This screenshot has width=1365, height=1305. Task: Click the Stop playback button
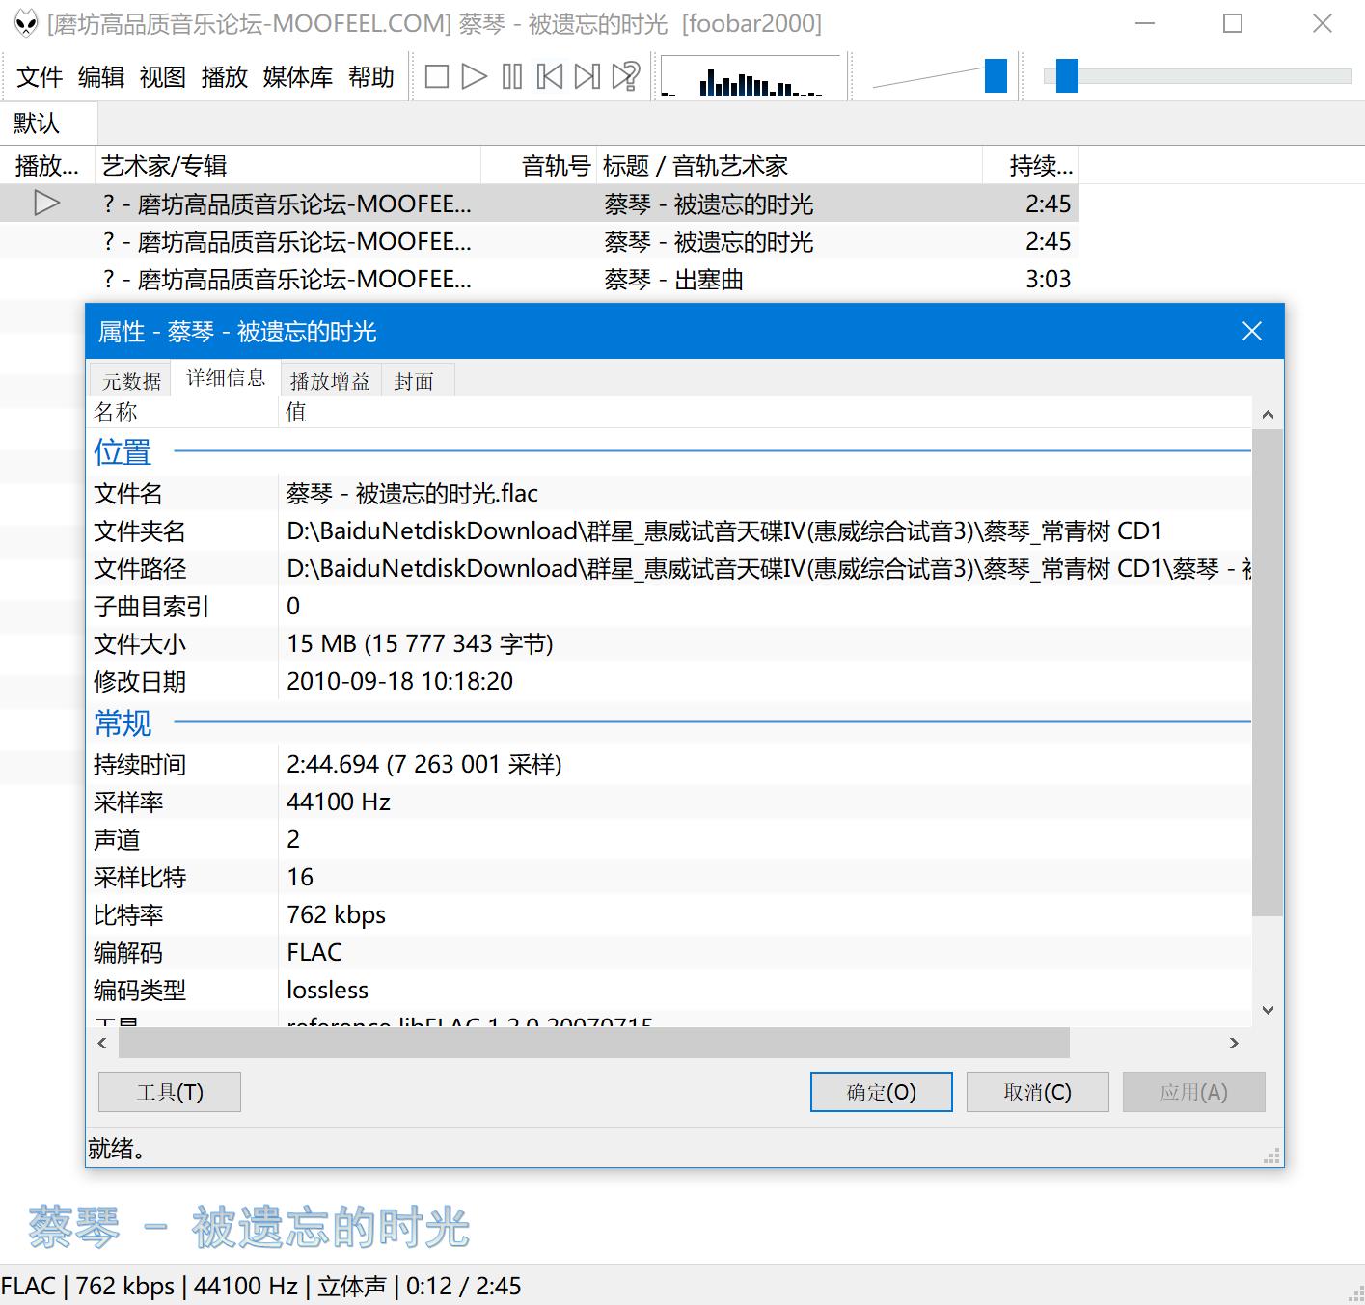(437, 76)
